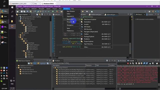Click the Save icon in main toolbar
Screen dimensions: 160x90
point(22,11)
